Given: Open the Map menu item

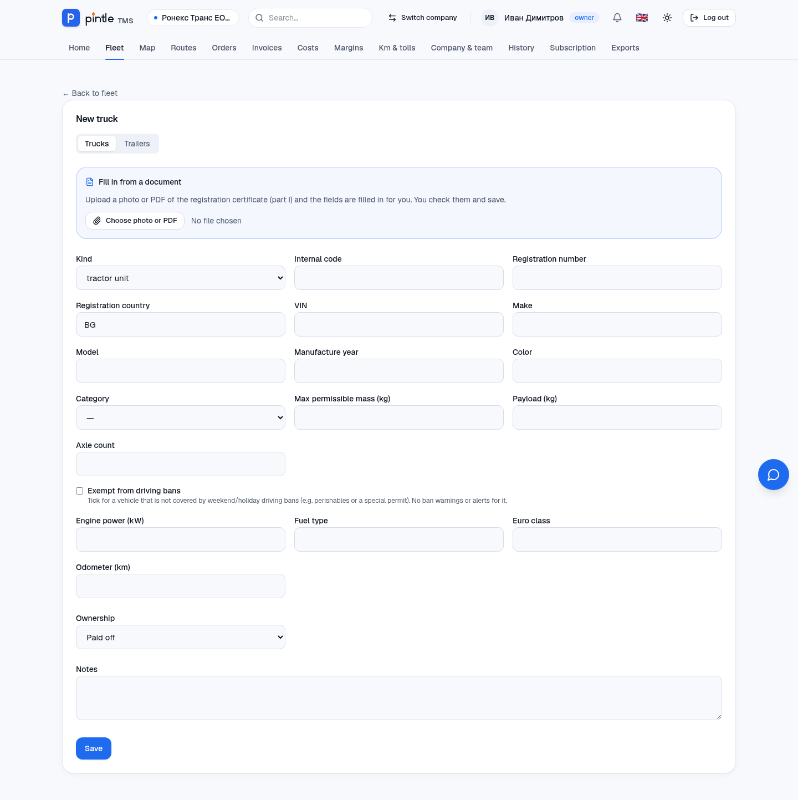Looking at the screenshot, I should [147, 48].
